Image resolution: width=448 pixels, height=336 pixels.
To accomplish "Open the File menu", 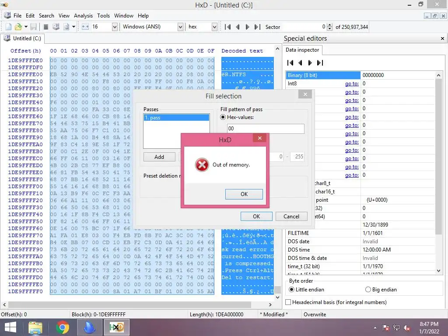I will point(17,16).
